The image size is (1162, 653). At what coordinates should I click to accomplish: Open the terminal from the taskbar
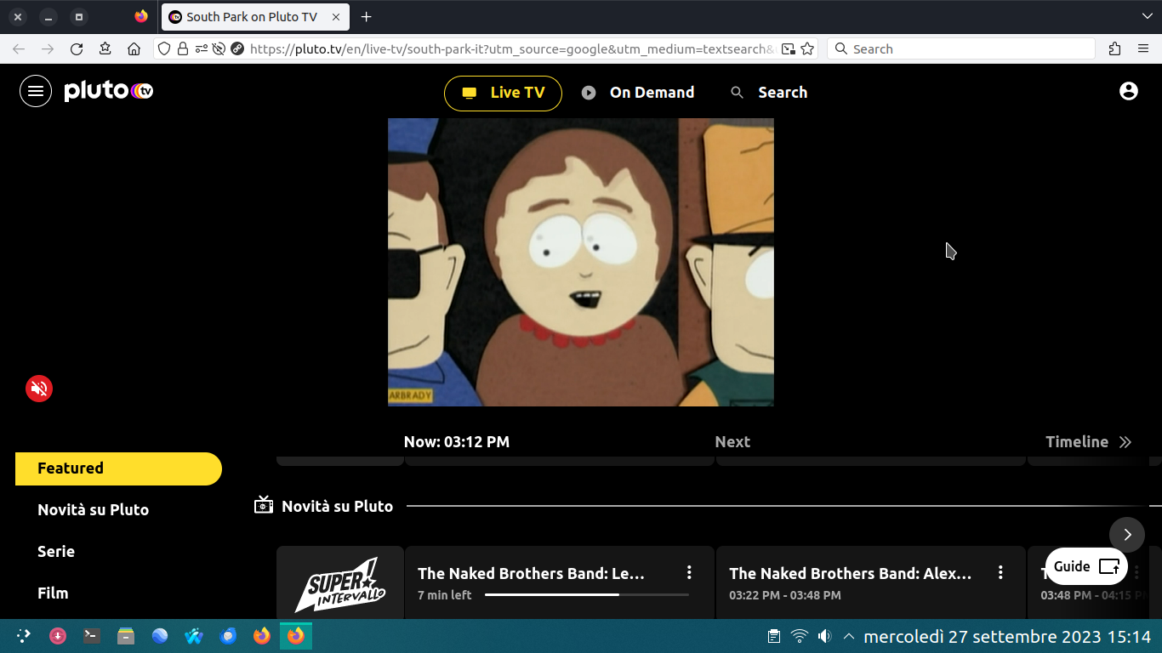point(91,636)
